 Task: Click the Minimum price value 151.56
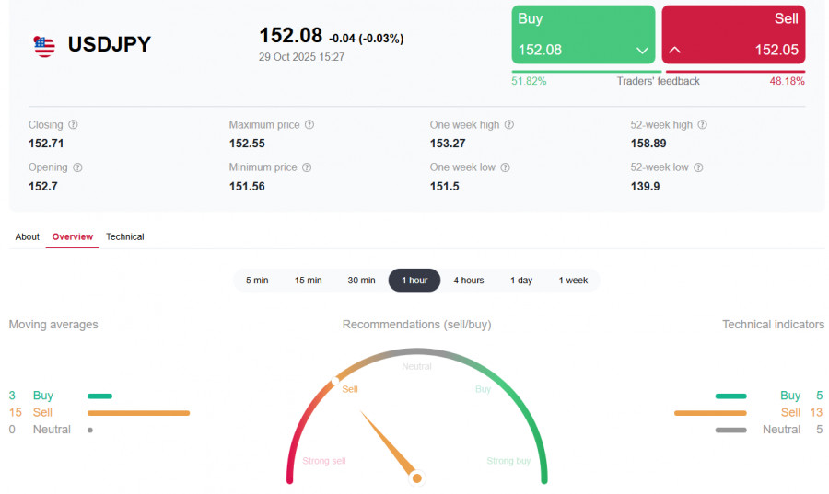(x=247, y=187)
